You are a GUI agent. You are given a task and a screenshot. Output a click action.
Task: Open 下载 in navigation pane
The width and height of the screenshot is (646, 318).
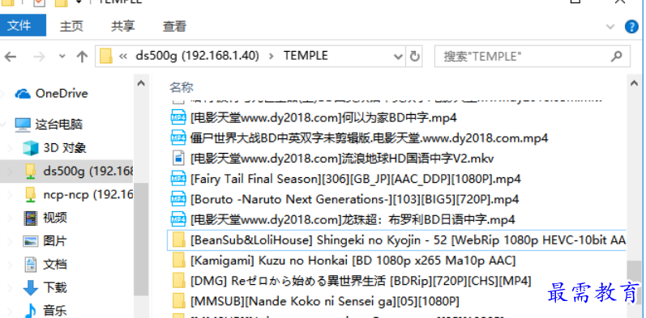pos(55,287)
